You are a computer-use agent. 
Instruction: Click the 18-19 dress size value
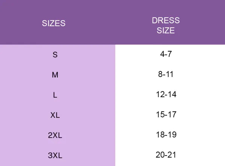(166, 135)
